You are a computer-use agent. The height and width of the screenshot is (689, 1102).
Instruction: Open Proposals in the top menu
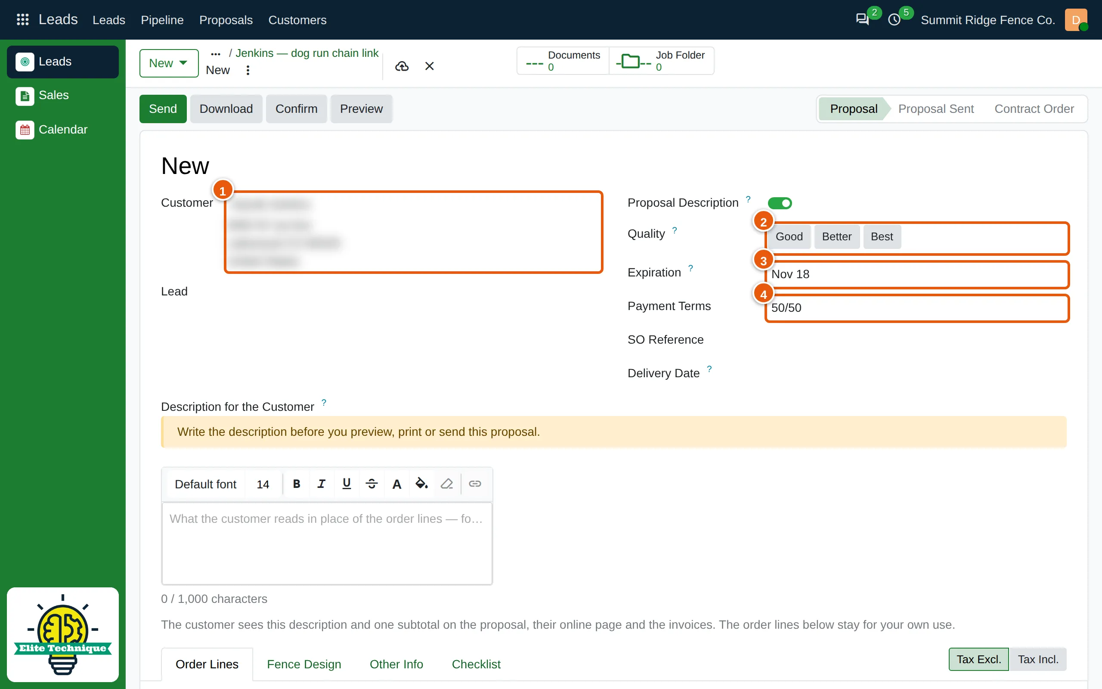(226, 20)
